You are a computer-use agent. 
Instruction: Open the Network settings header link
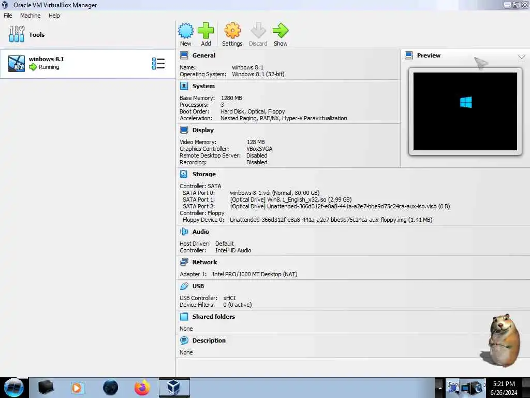(x=204, y=262)
